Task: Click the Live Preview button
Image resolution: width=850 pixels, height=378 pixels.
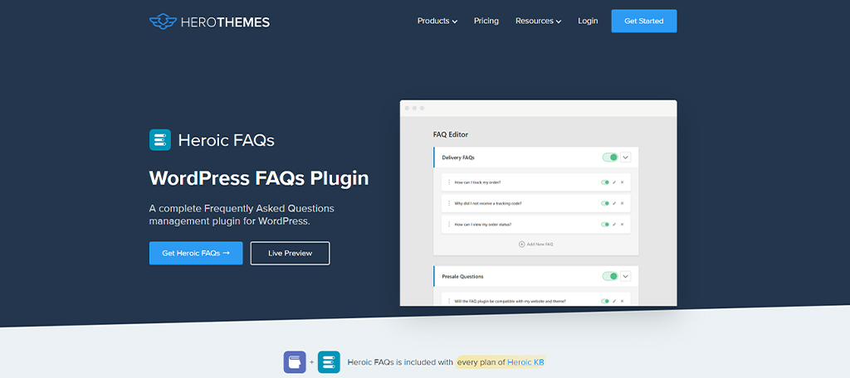Action: (290, 253)
